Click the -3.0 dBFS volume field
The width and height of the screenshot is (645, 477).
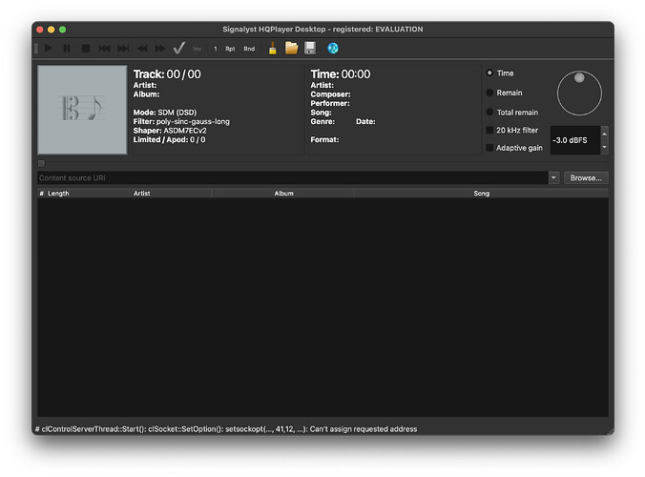[x=574, y=140]
